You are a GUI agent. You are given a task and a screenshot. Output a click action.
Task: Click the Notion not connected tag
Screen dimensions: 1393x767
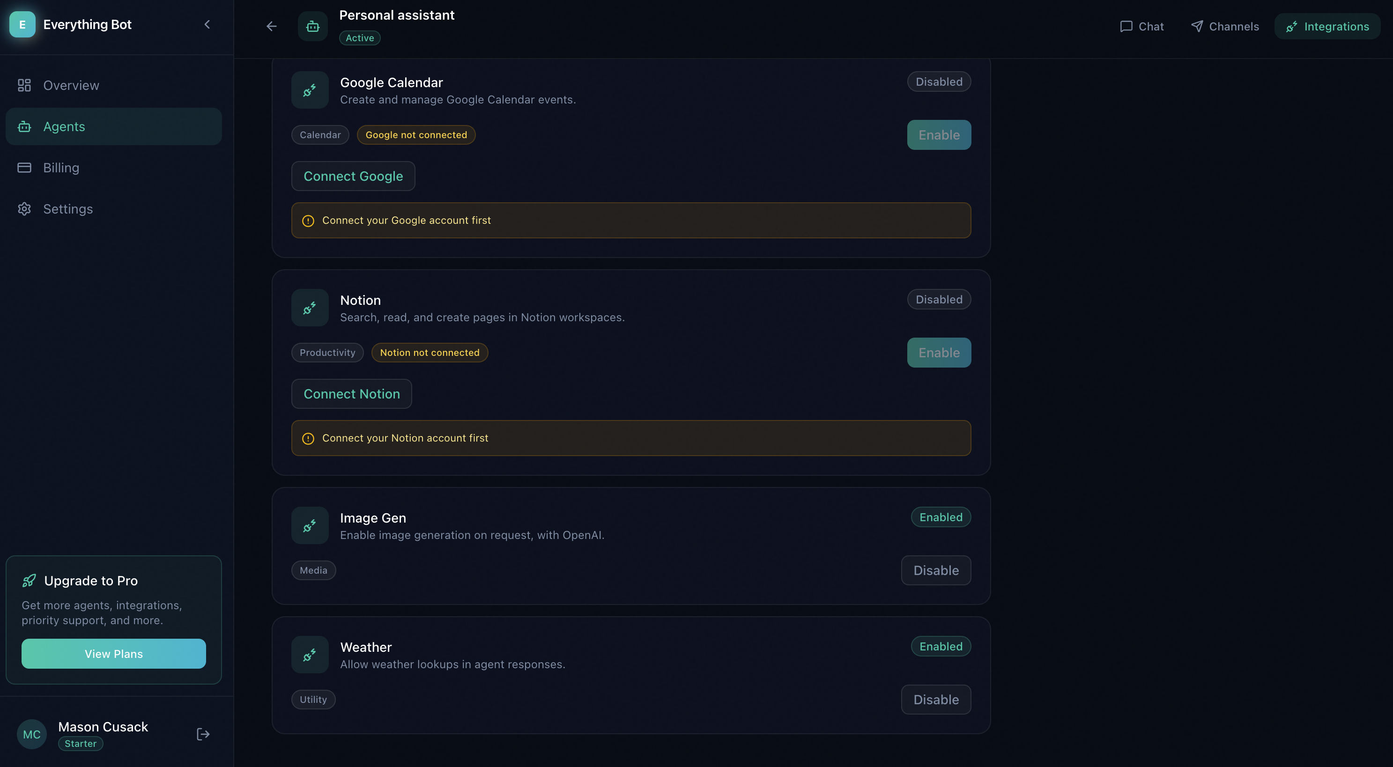point(430,353)
